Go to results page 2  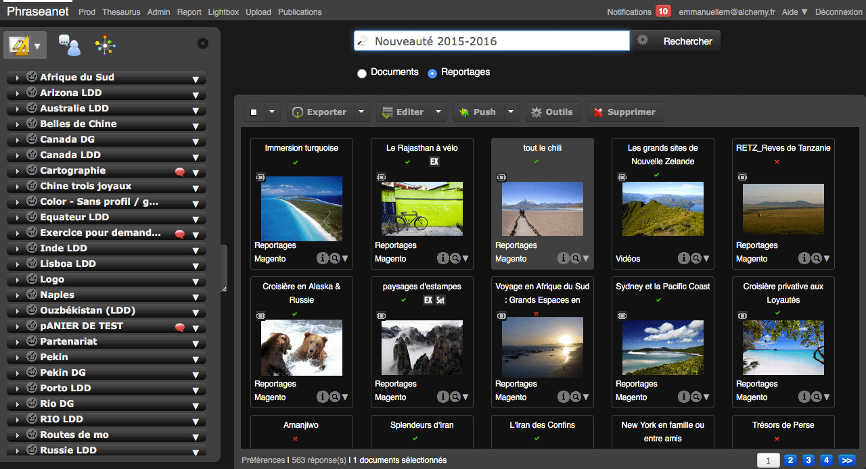click(x=790, y=460)
